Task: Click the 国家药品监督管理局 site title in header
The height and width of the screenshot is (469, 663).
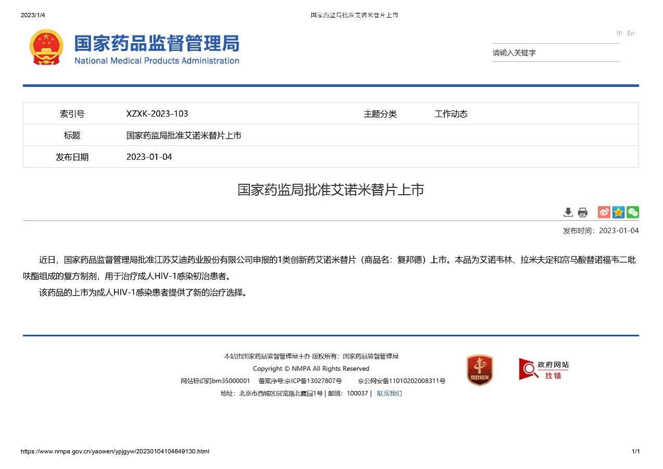Action: (x=157, y=44)
